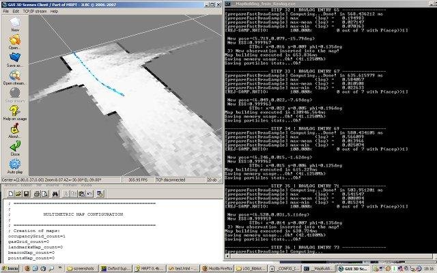Image resolution: width=437 pixels, height=273 pixels.
Task: Click the printer icon in editor toolbar
Action: pyautogui.click(x=36, y=194)
